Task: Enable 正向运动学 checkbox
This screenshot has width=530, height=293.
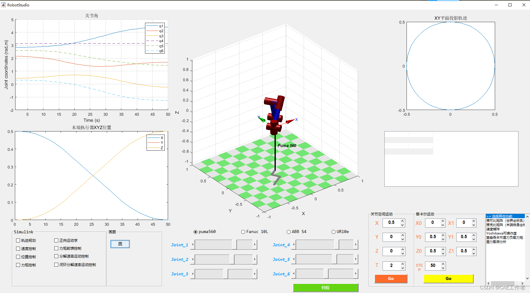Action: [x=56, y=240]
